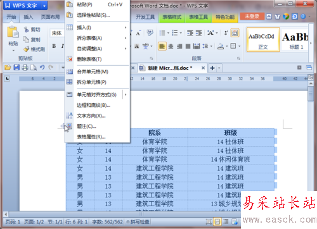Toggle align left paragraph button
This screenshot has width=317, height=229.
tap(162, 46)
